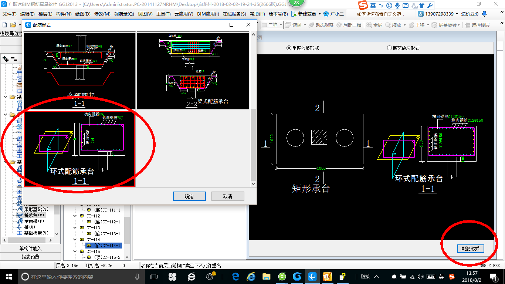
Task: Click the open folder icon in toolbar
Action: [13, 25]
